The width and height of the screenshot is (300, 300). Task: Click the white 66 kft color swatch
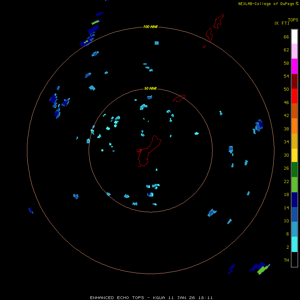point(294,37)
